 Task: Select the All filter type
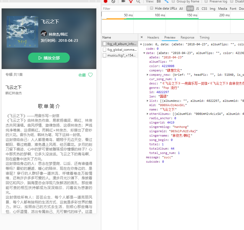pos(181,9)
